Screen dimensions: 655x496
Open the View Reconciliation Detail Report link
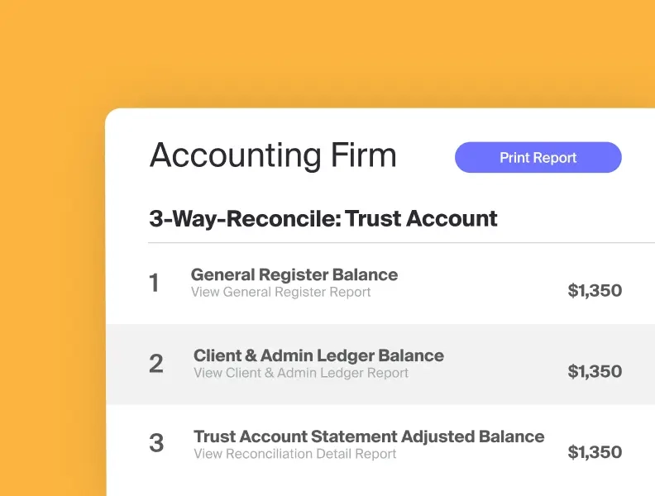click(x=295, y=454)
